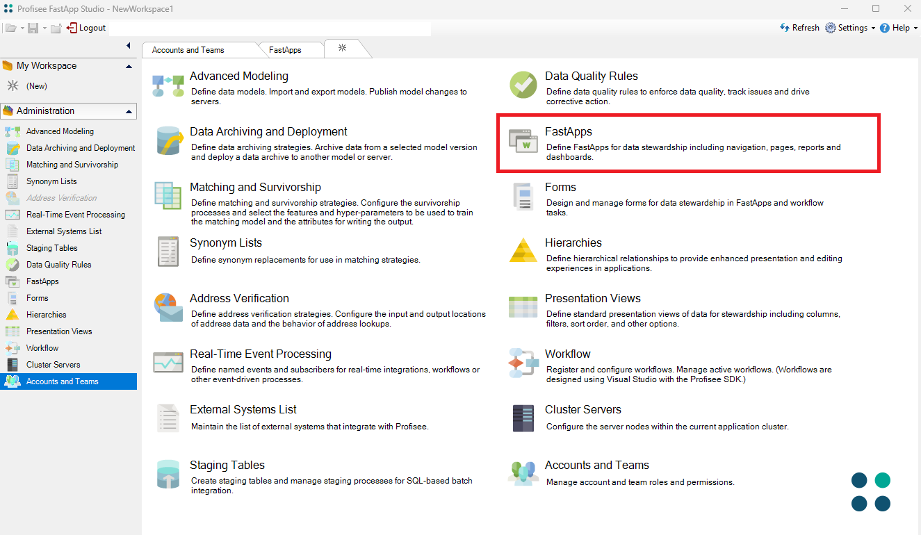
Task: Click the Refresh button
Action: (x=800, y=28)
